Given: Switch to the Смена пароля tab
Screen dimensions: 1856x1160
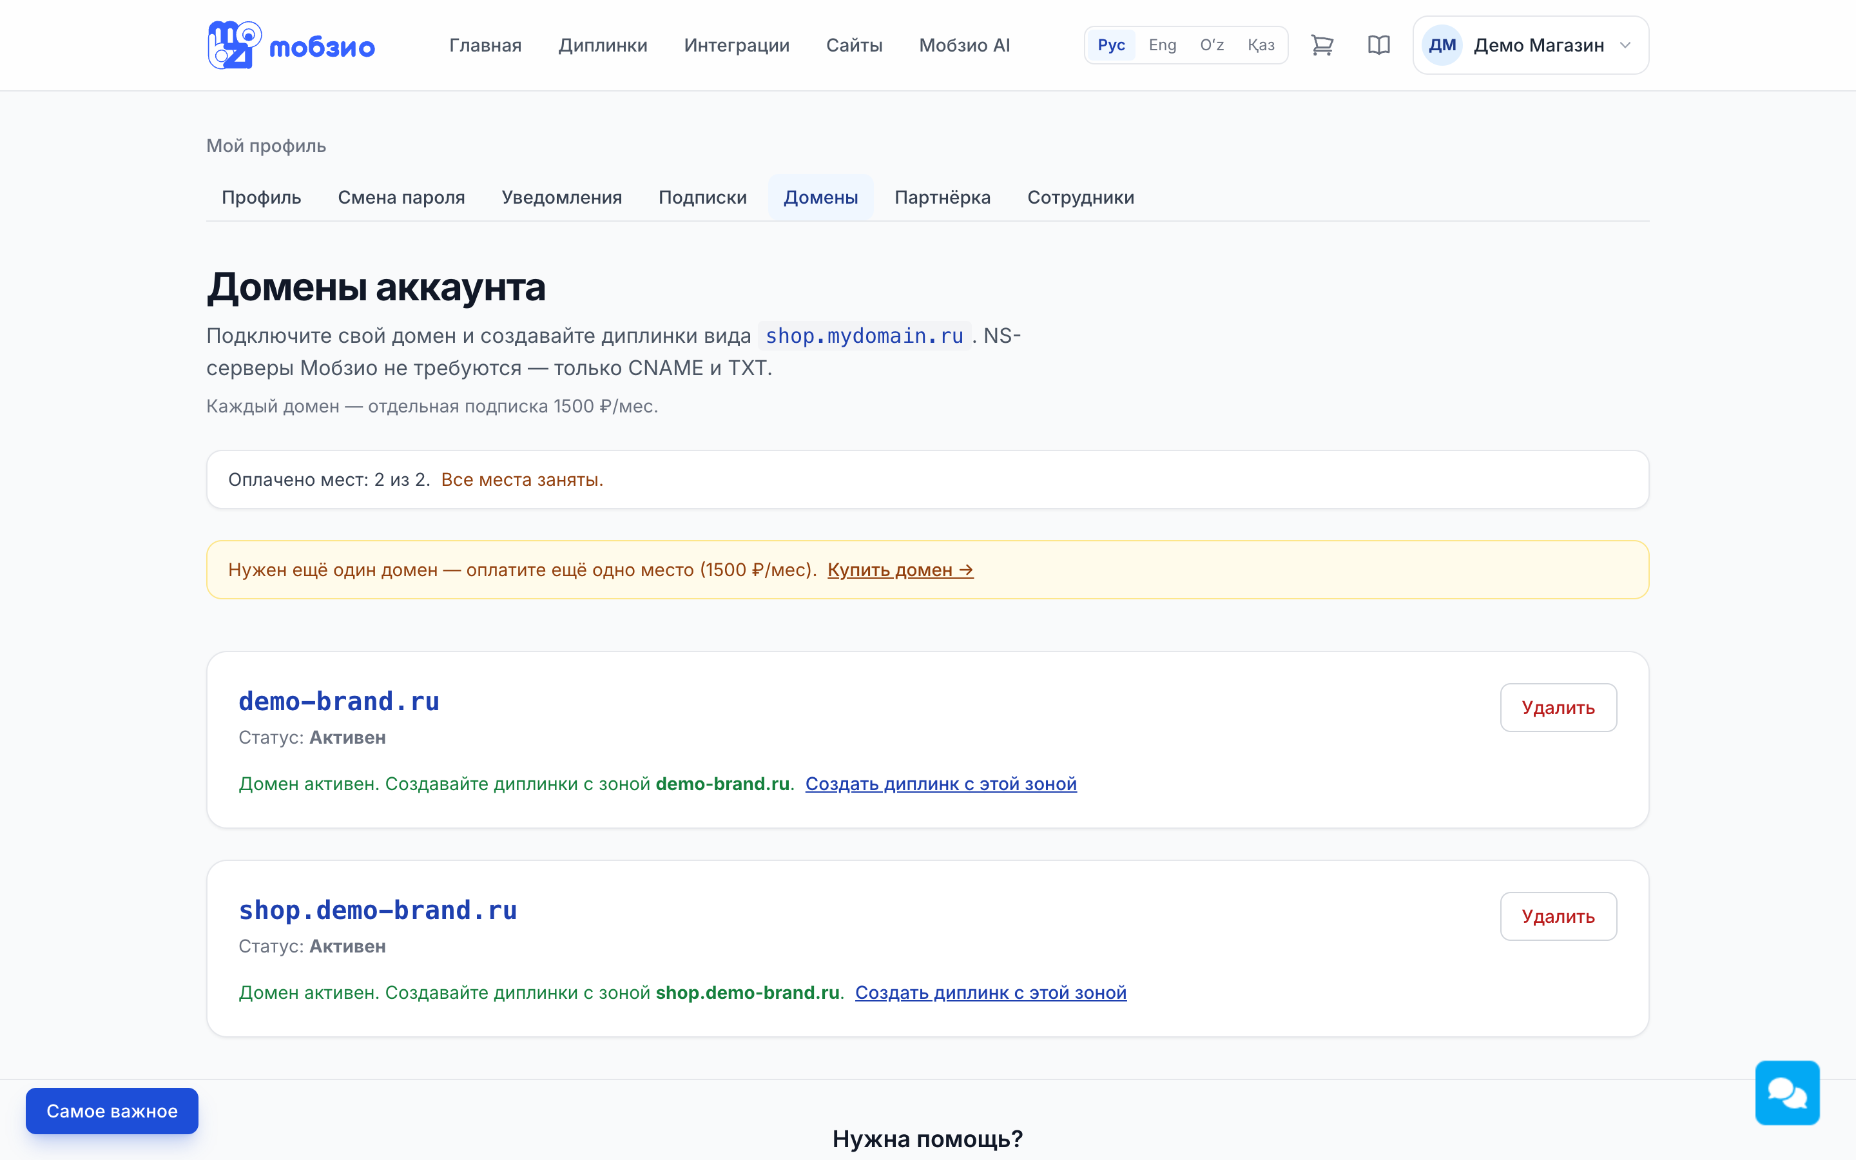Looking at the screenshot, I should coord(401,197).
